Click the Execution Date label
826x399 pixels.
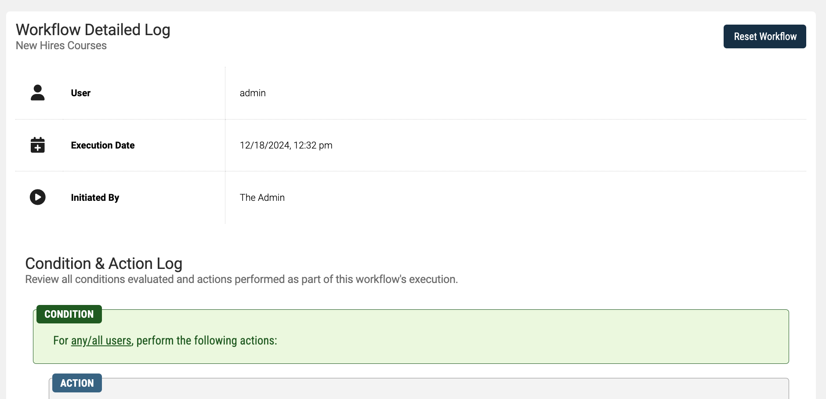click(103, 145)
